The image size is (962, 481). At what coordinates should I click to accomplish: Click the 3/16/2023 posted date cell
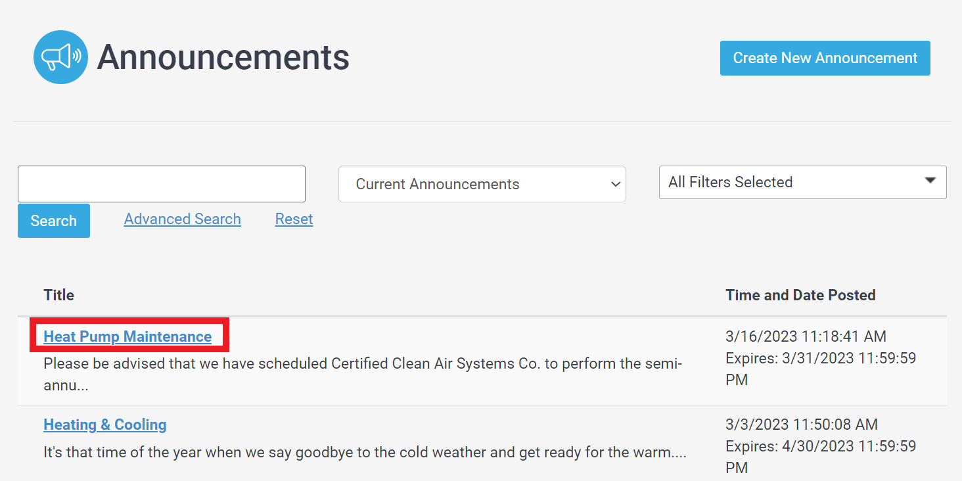tap(806, 336)
